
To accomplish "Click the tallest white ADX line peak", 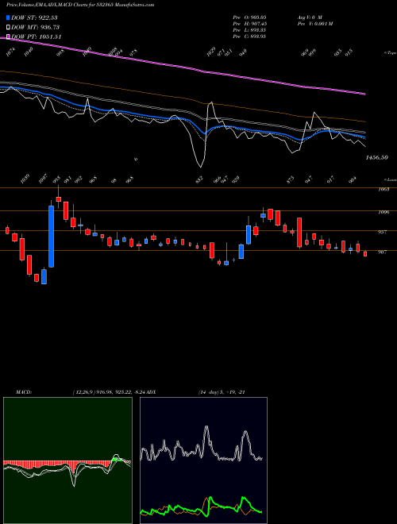I will (206, 428).
